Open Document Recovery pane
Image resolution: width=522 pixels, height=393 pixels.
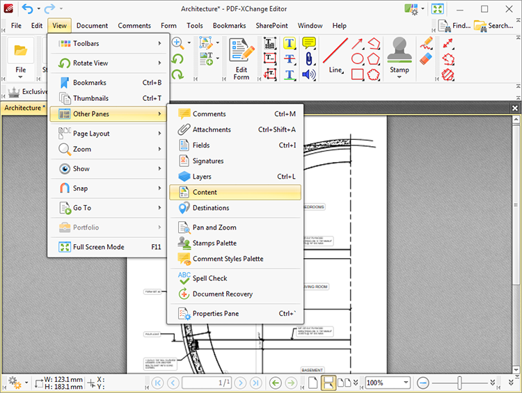pyautogui.click(x=235, y=294)
